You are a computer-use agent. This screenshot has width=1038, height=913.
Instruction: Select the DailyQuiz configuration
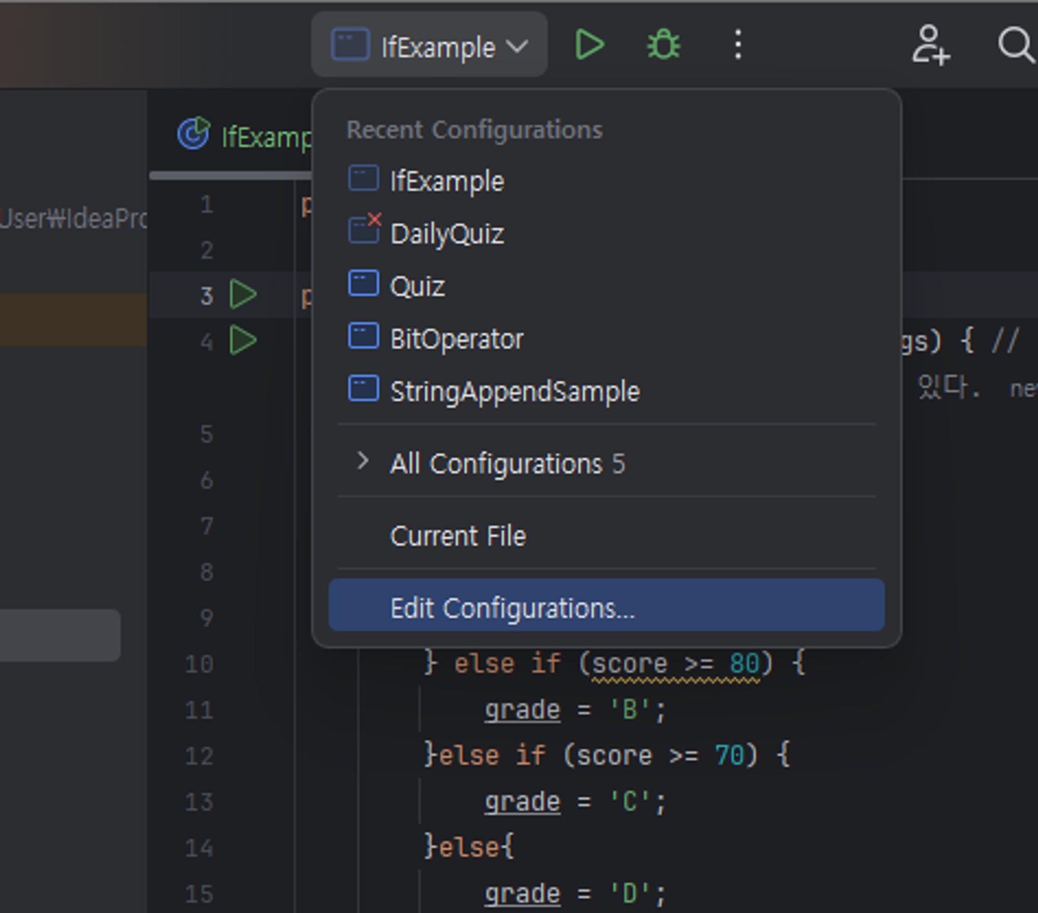tap(446, 233)
